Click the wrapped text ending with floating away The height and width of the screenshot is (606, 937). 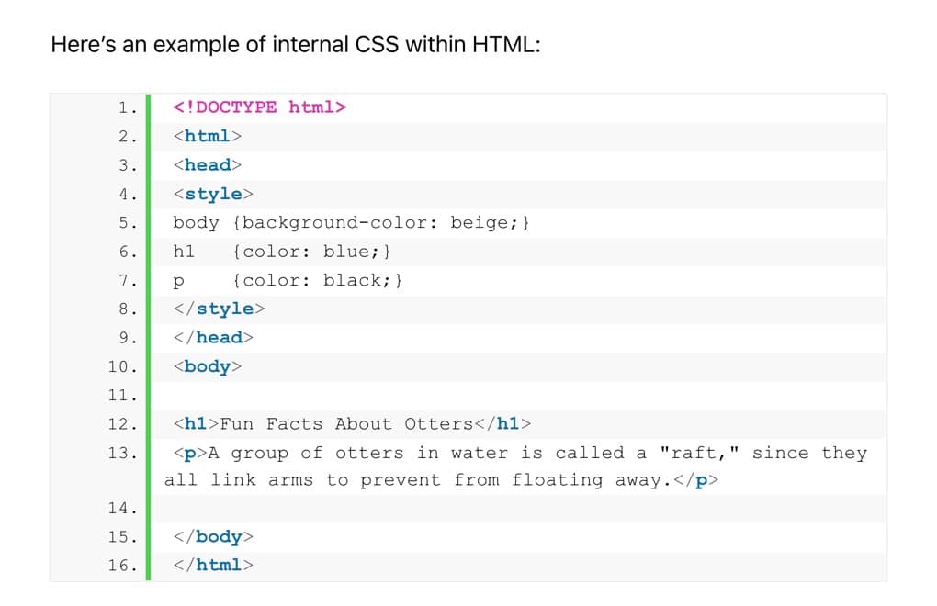441,480
